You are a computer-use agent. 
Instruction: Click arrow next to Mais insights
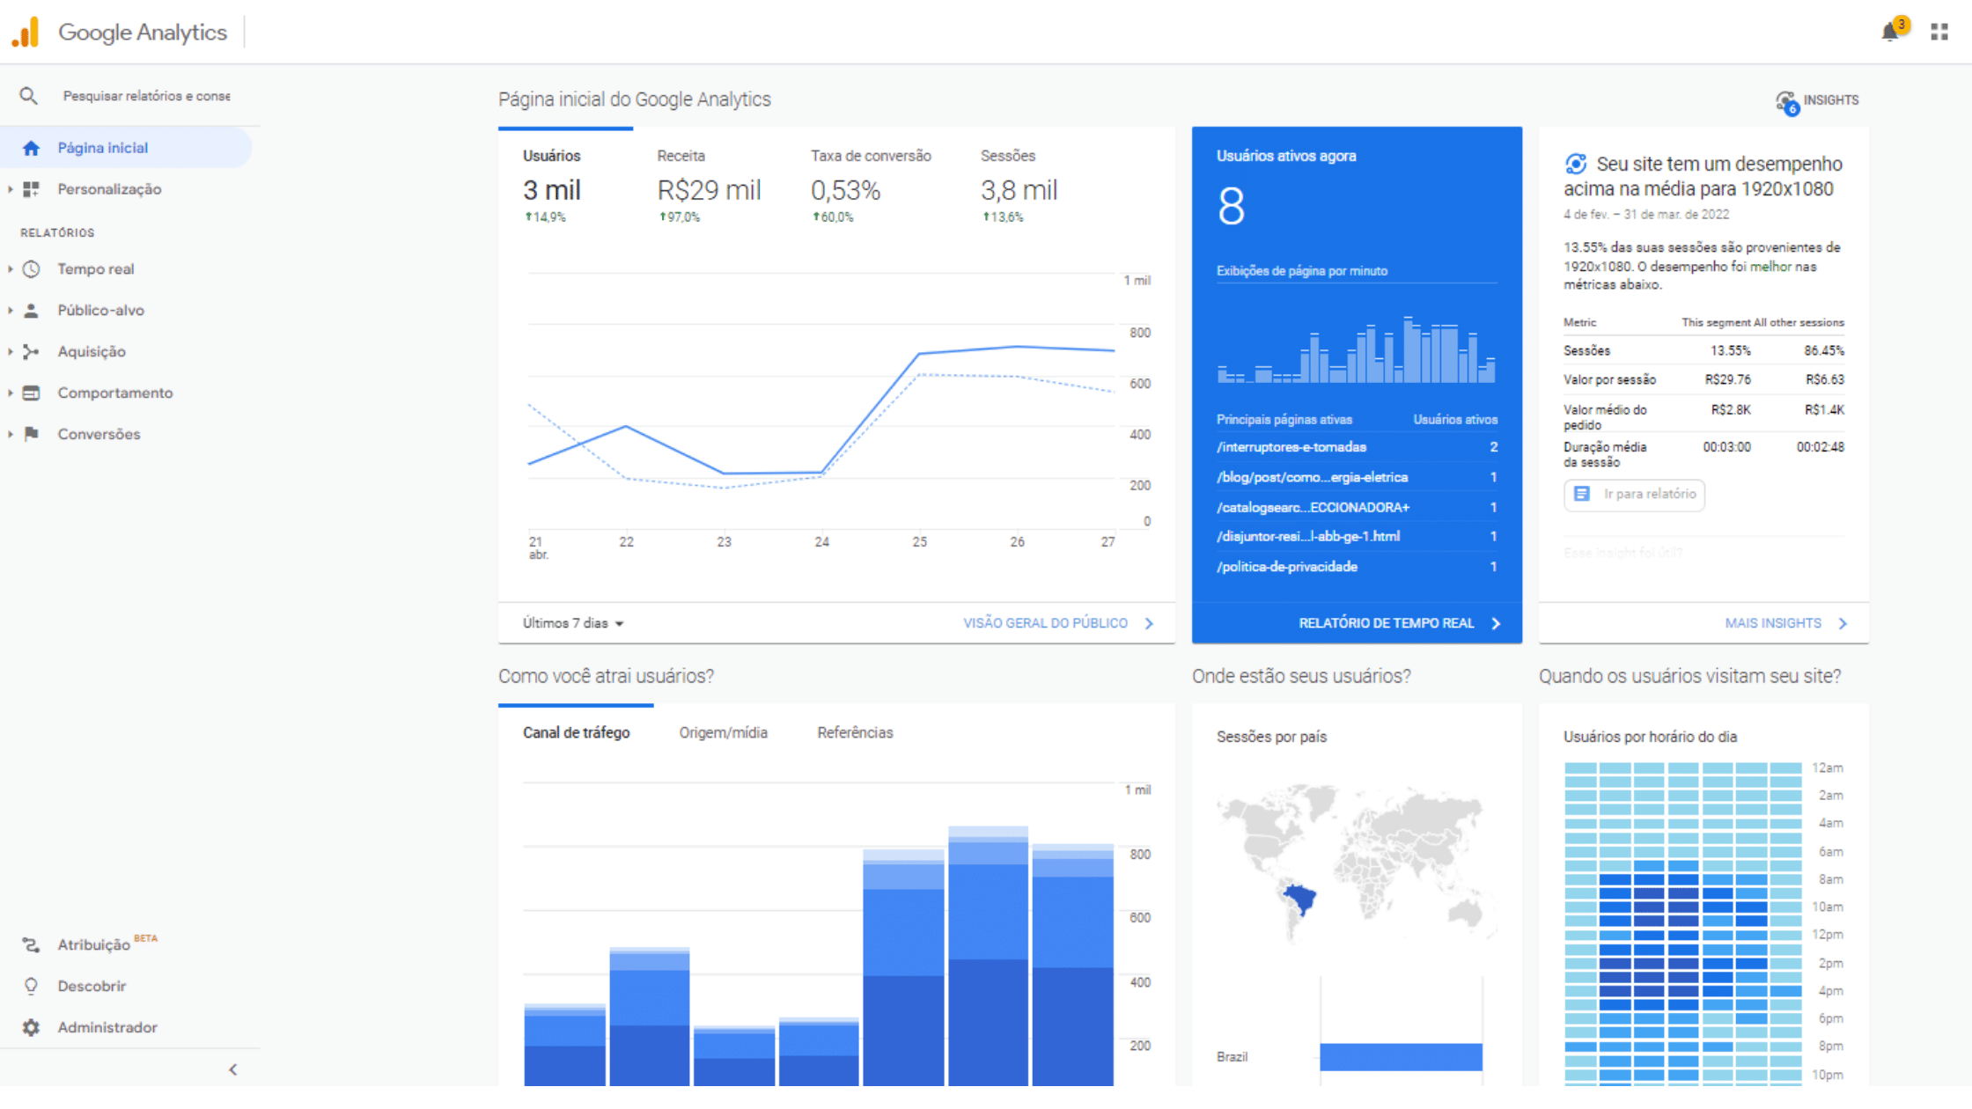[x=1843, y=624]
